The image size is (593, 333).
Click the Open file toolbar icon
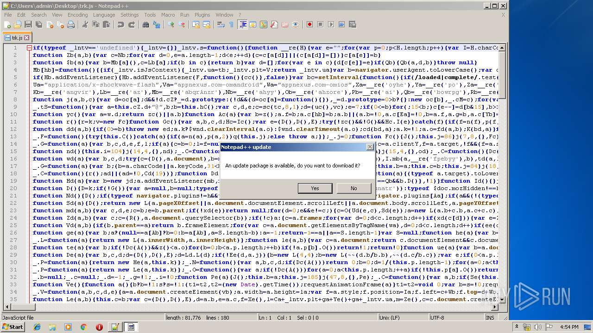[x=18, y=25]
